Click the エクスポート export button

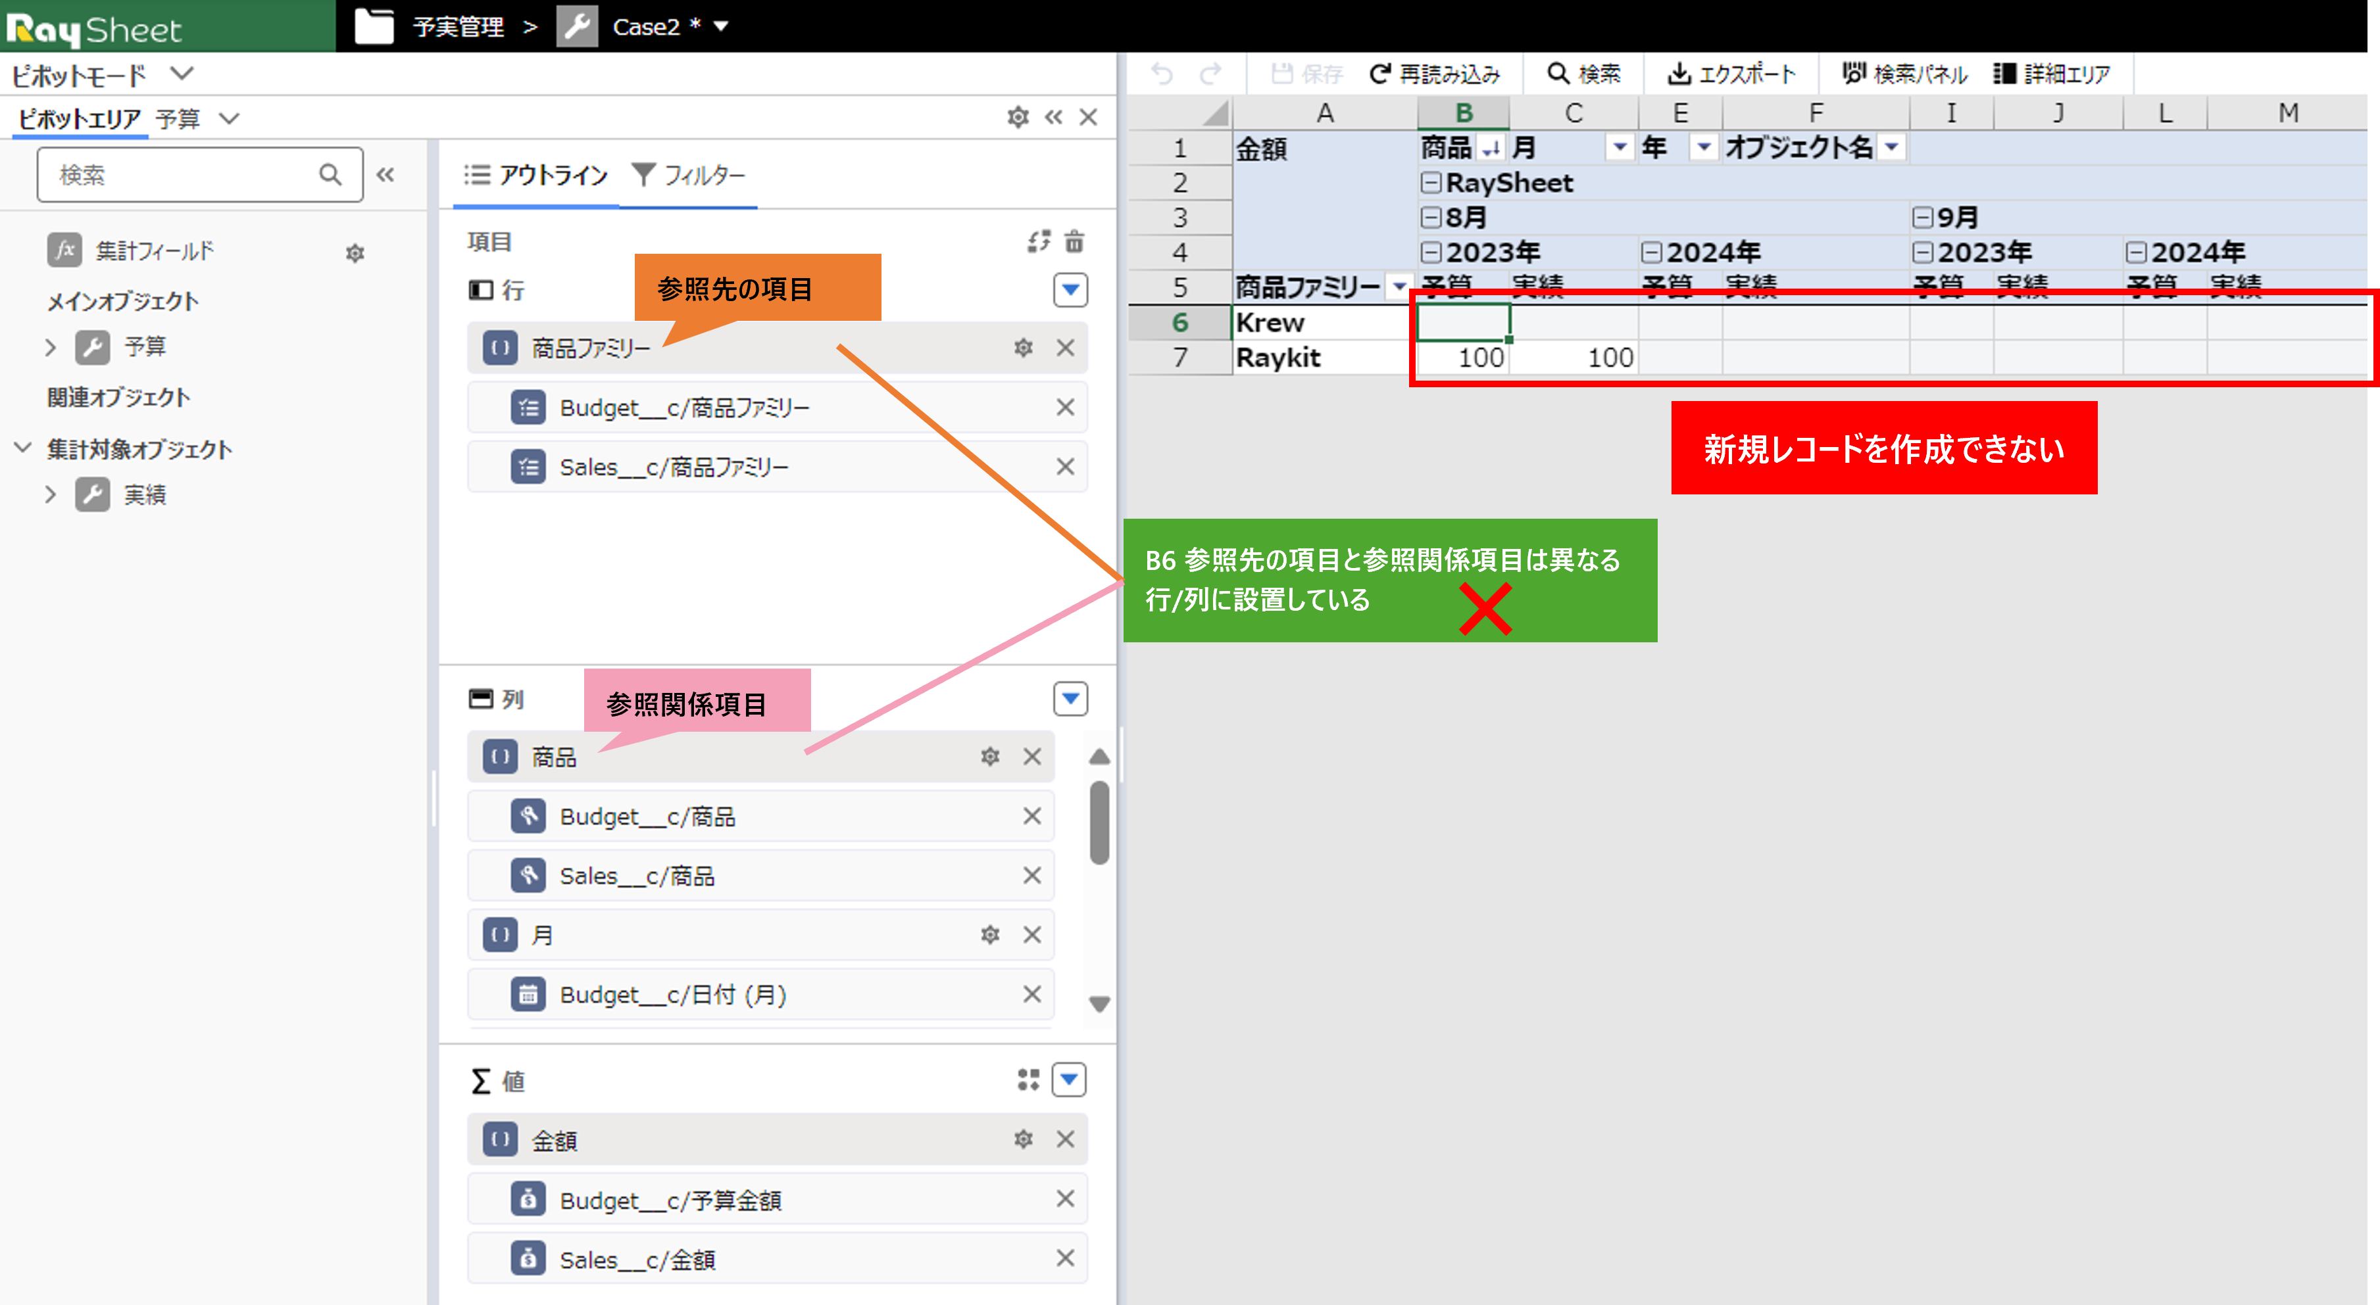click(x=1731, y=74)
